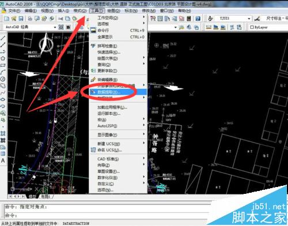Open the 编辑(E) menu
This screenshot has height=226, width=288.
click(x=31, y=11)
